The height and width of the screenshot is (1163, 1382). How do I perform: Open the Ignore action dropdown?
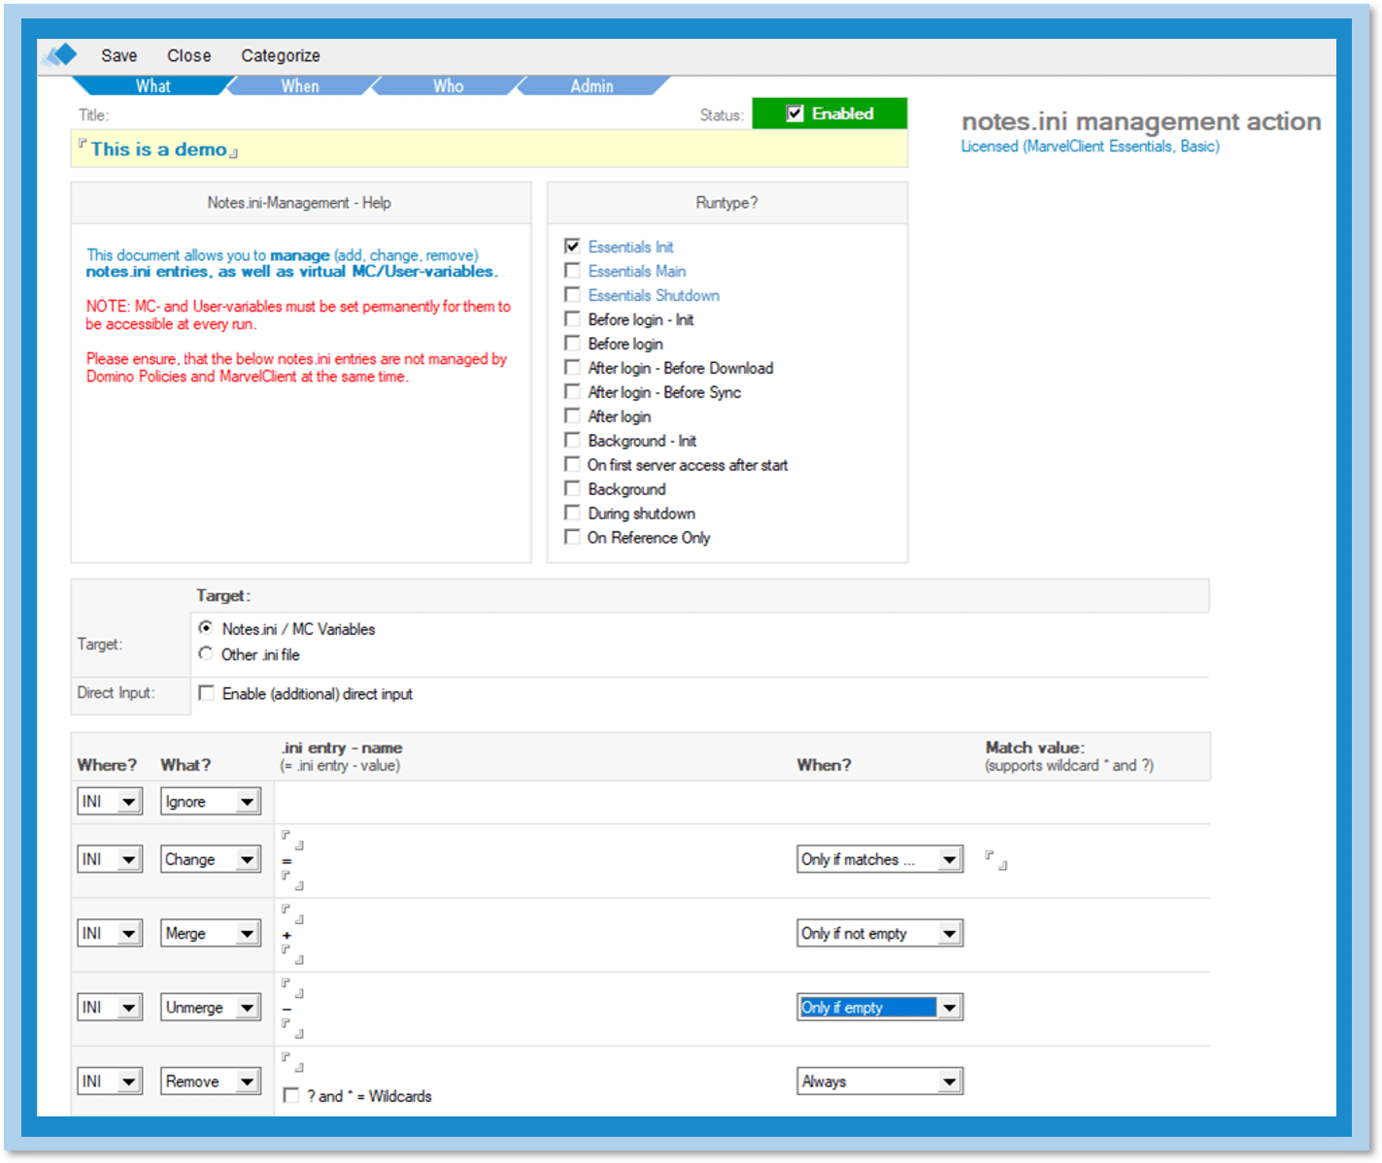coord(247,802)
